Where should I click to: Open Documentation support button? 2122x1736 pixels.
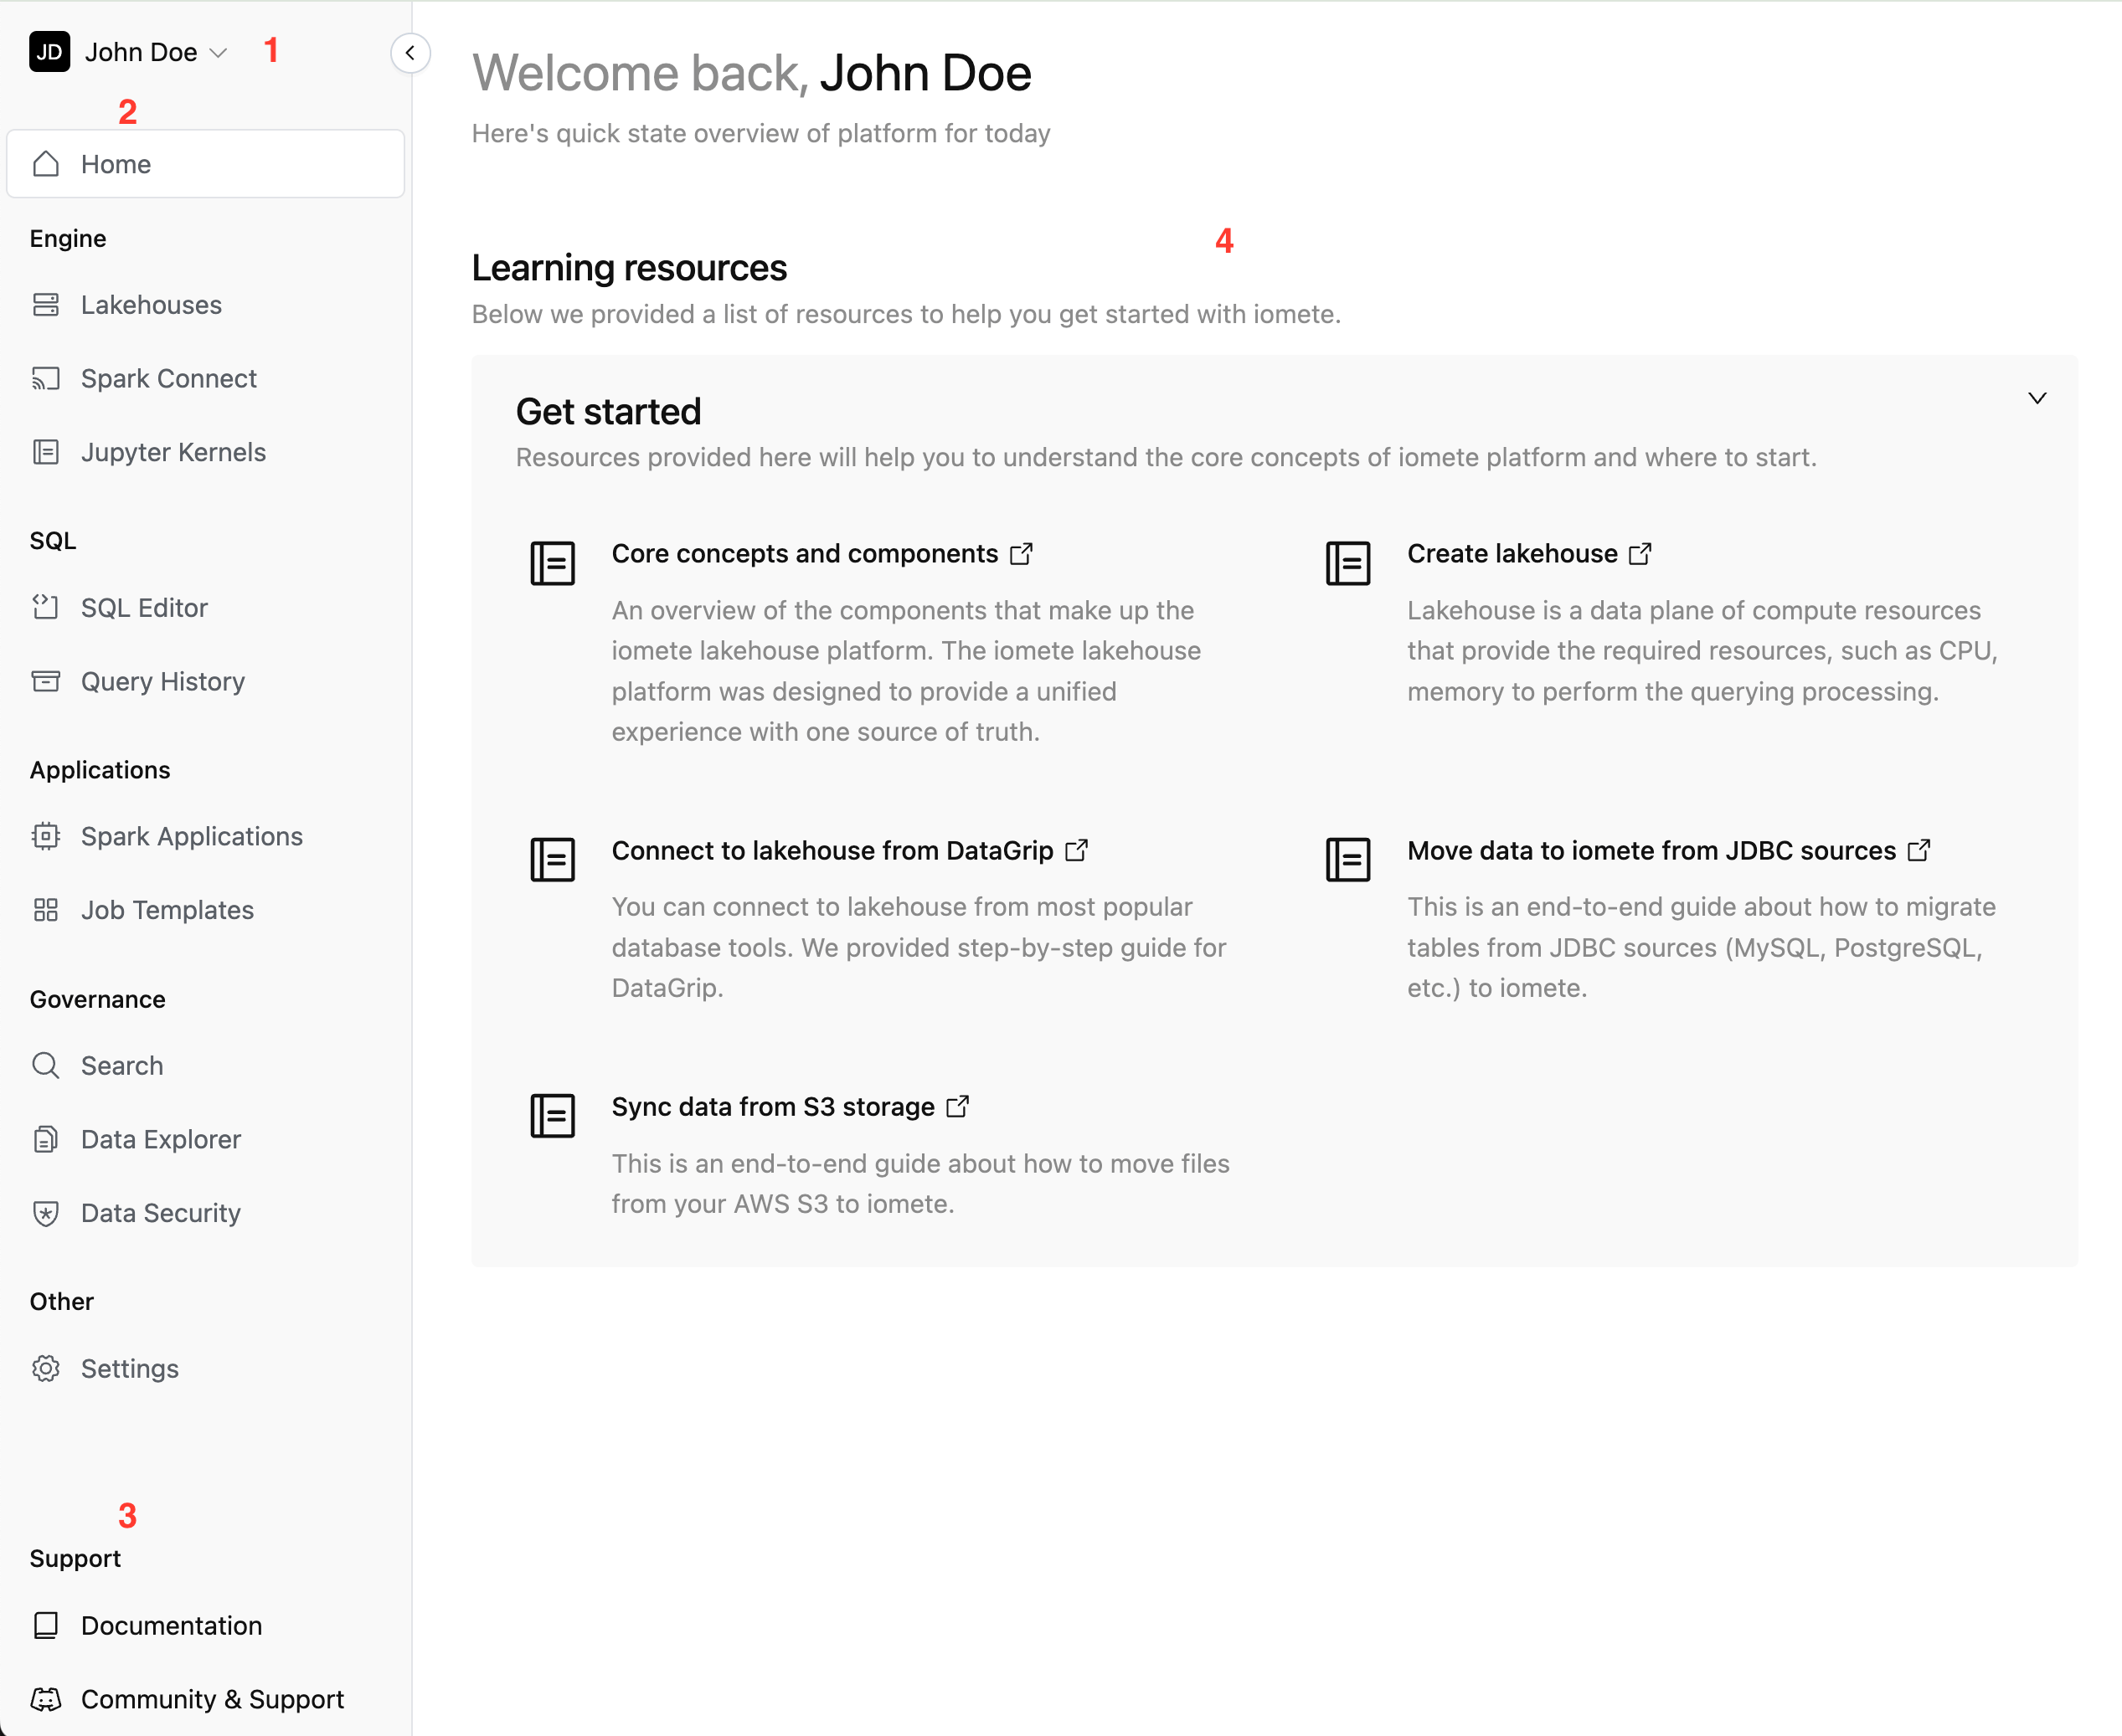point(173,1625)
